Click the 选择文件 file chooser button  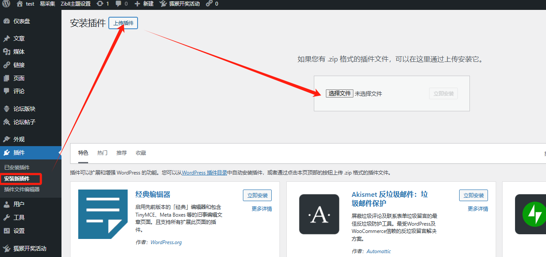(339, 93)
